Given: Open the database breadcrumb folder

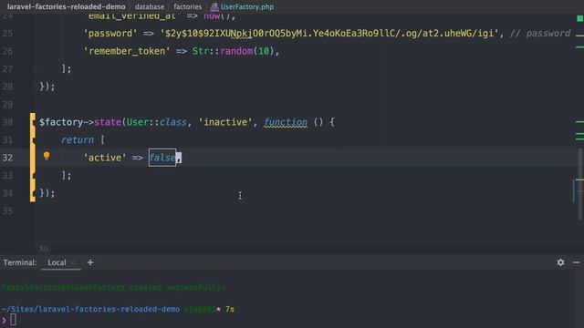Looking at the screenshot, I should tap(150, 6).
